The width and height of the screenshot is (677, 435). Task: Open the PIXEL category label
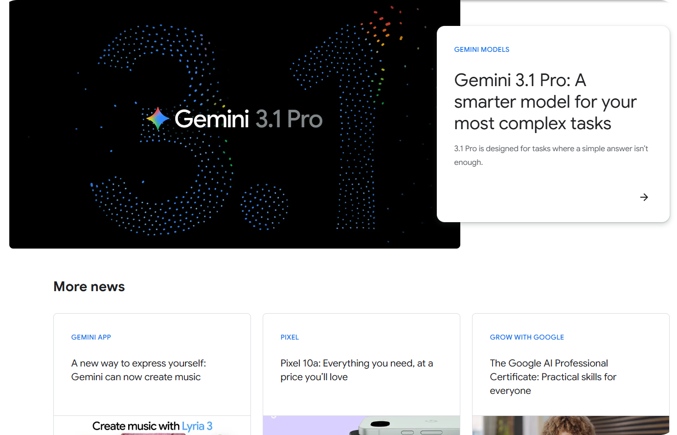point(290,337)
